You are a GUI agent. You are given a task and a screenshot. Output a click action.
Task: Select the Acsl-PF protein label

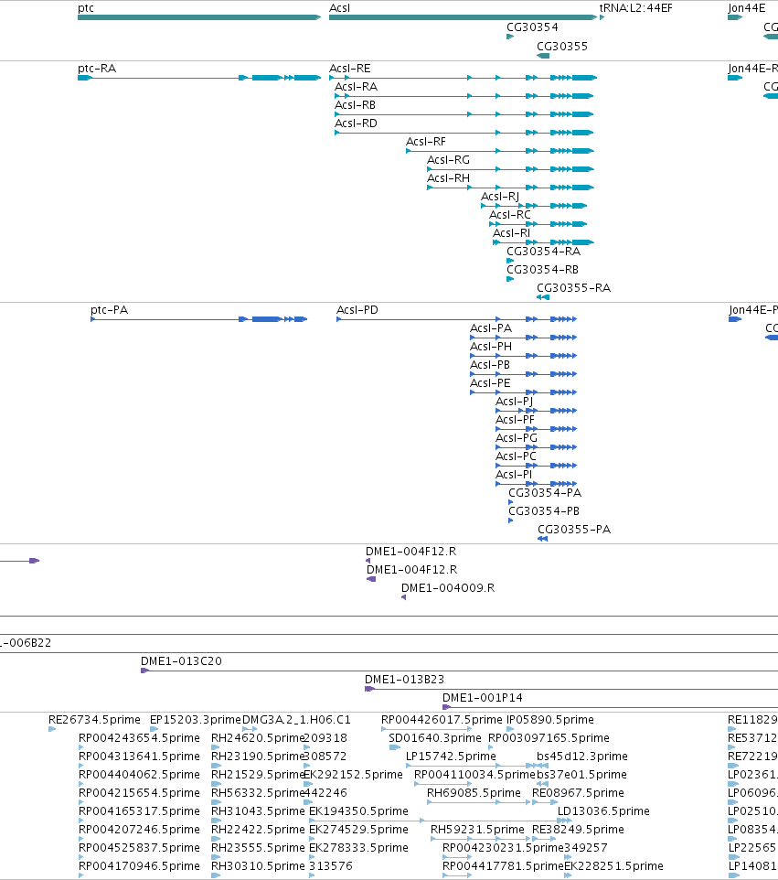(x=515, y=420)
